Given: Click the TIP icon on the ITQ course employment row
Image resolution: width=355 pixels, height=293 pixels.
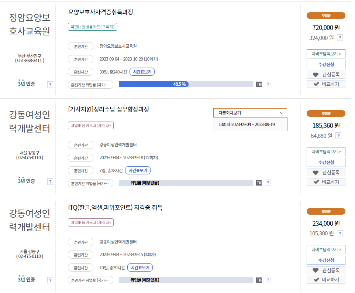Looking at the screenshot, I should pyautogui.click(x=259, y=280).
